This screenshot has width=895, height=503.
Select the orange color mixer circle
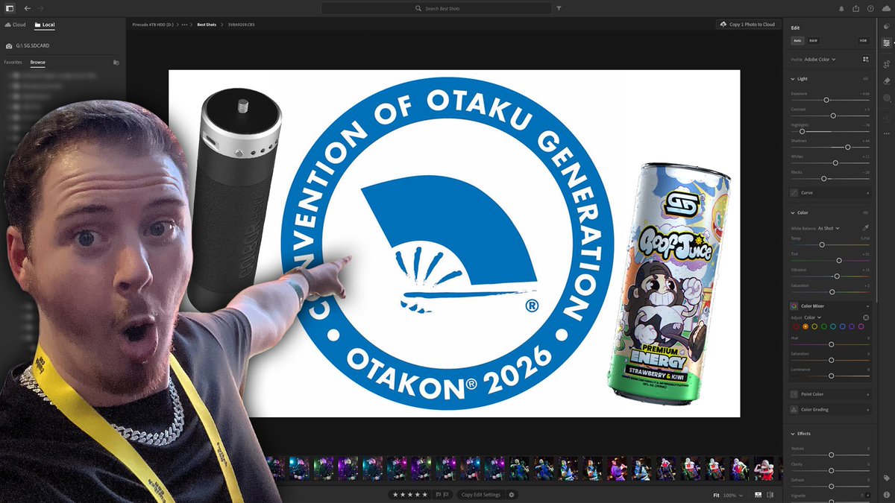(805, 326)
